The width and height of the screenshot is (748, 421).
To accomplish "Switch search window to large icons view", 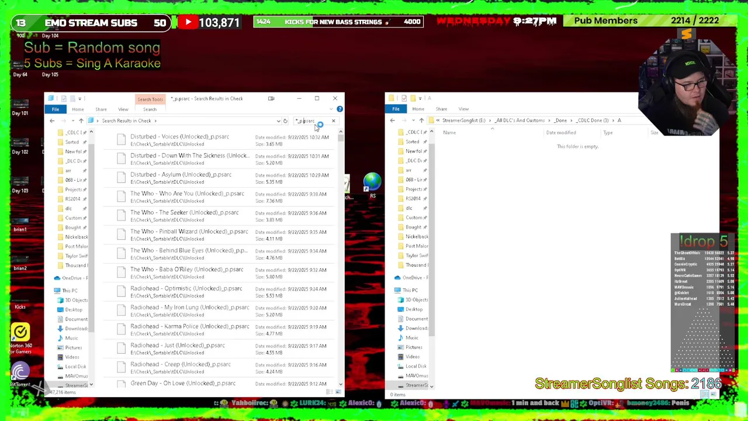I will (338, 392).
